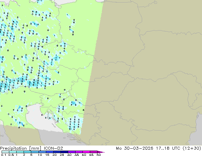Image resolution: width=202 pixels, height=156 pixels.
Task: Click the 'Precipitation [mm]' title label
Action: coord(21,148)
